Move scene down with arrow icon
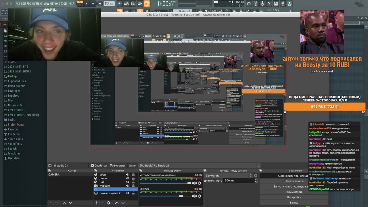Screen dimensions: 368x207 click(70, 203)
